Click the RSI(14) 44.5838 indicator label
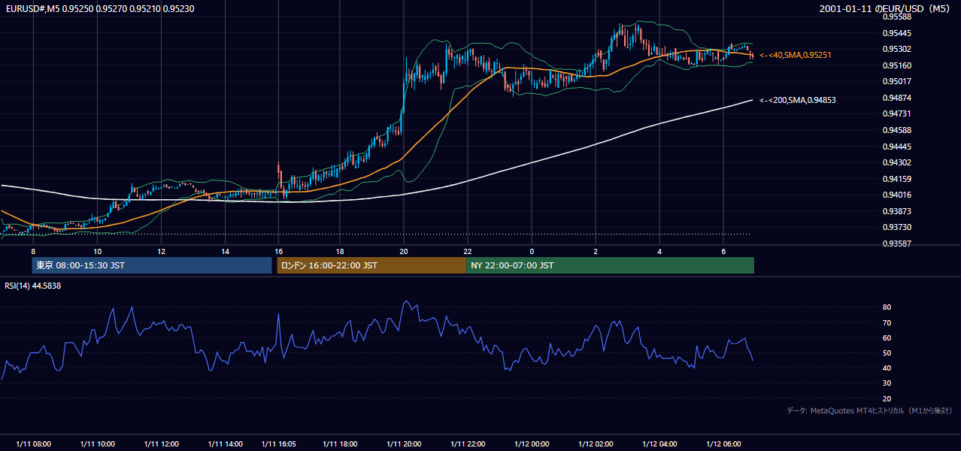Image resolution: width=961 pixels, height=451 pixels. (x=33, y=286)
